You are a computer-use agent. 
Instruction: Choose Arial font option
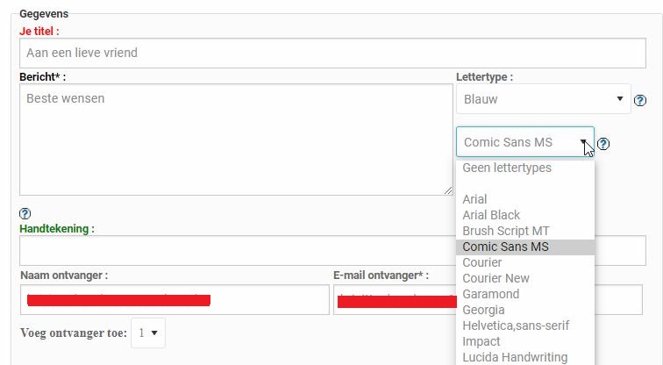pos(474,199)
